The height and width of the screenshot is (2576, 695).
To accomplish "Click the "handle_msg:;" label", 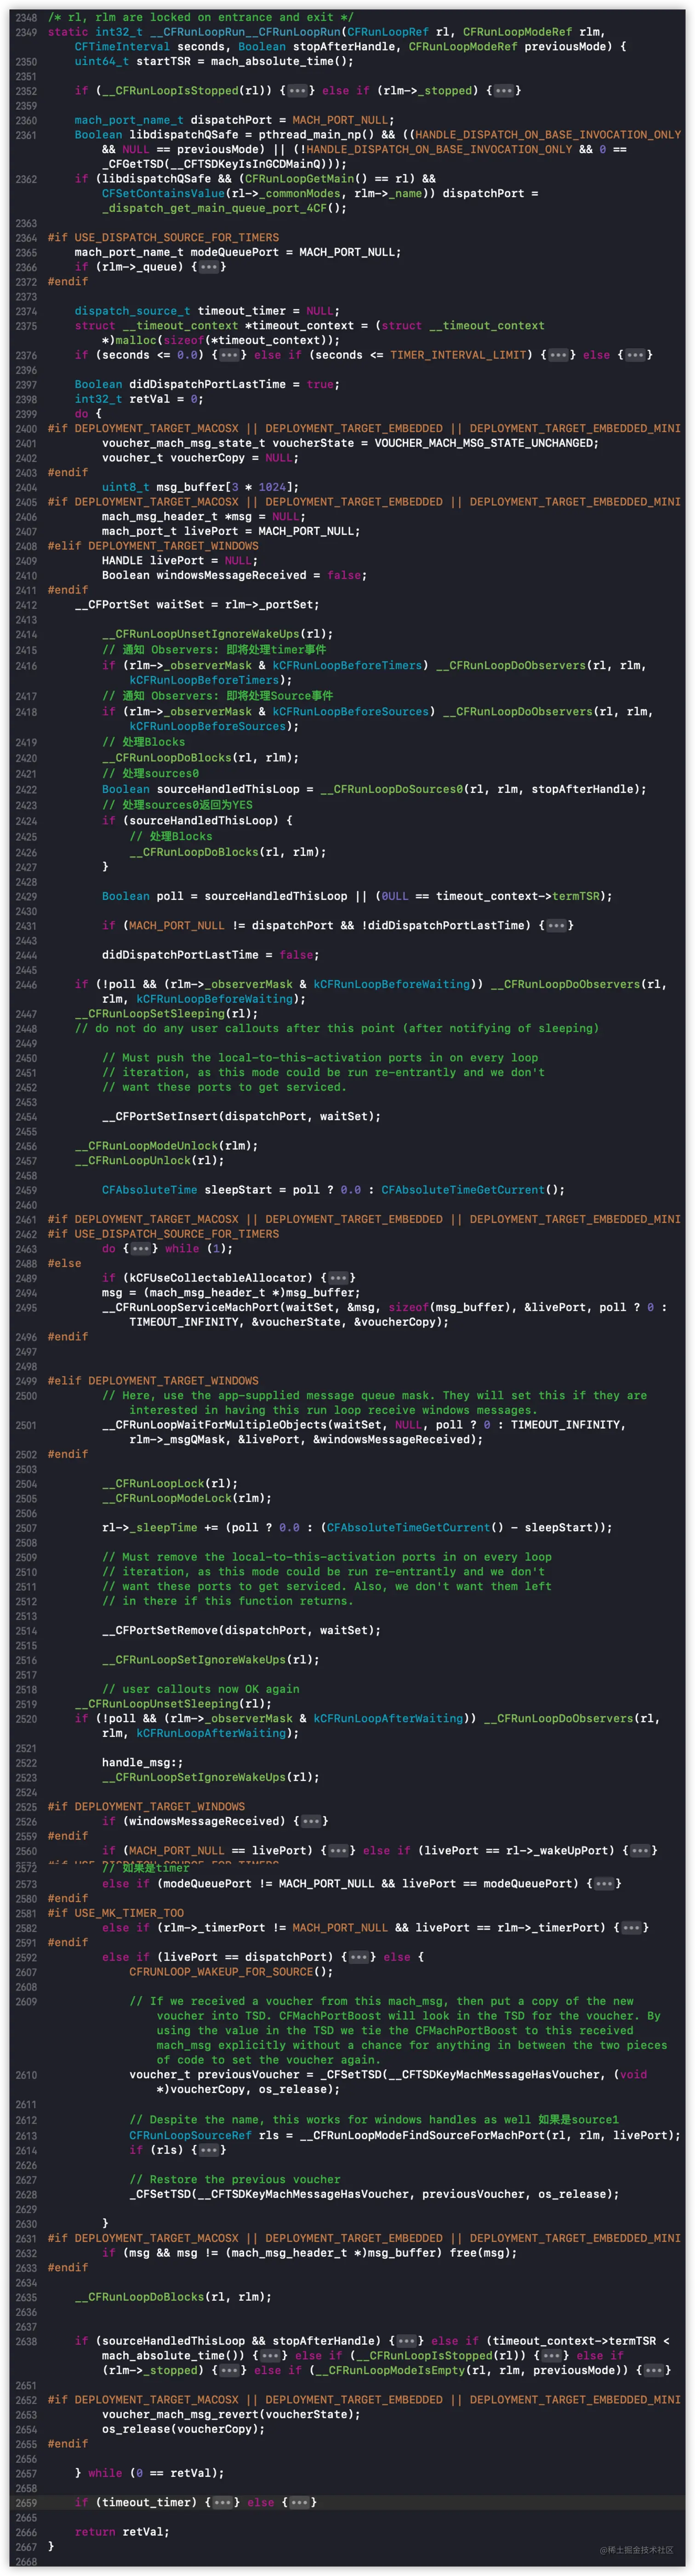I will (142, 1763).
